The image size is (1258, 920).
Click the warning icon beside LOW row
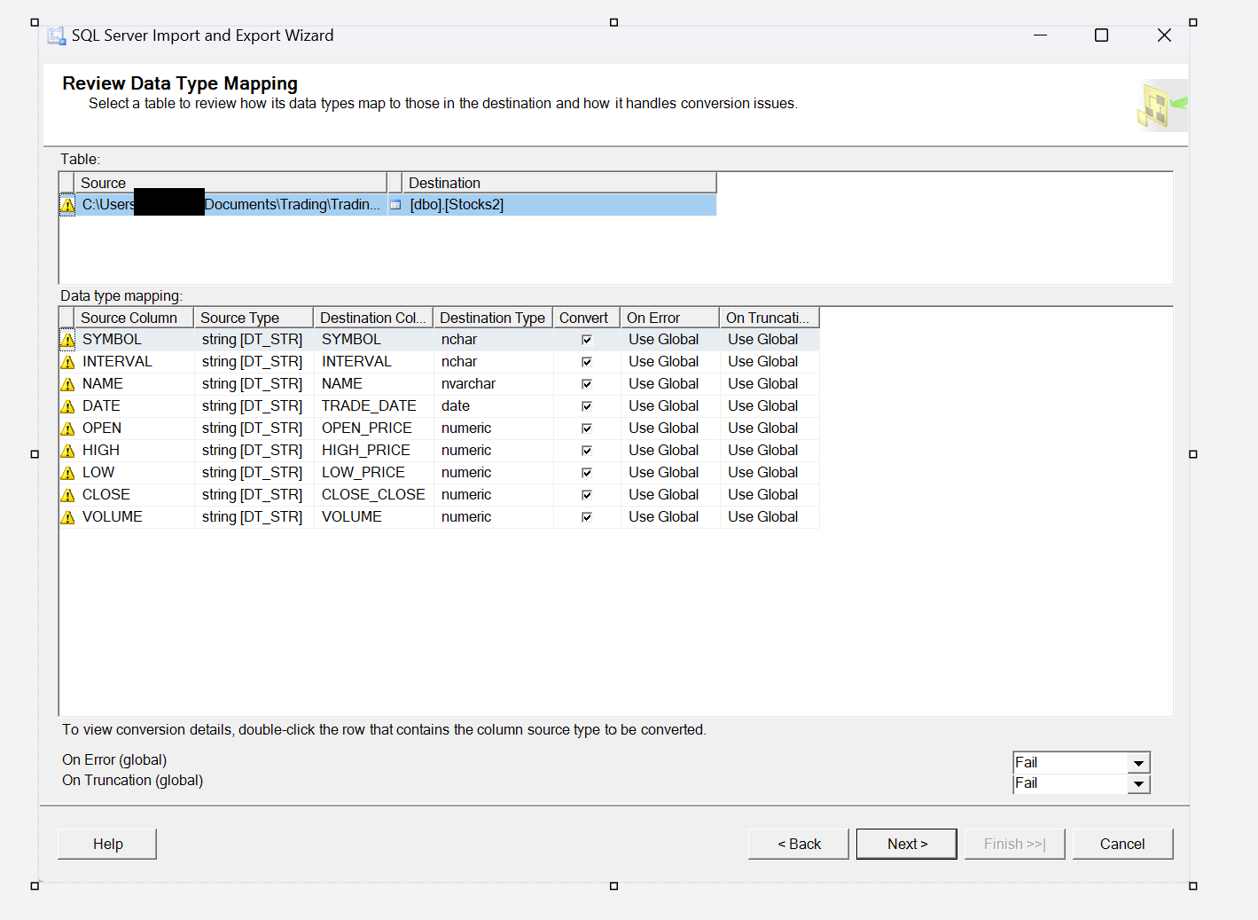(x=67, y=473)
